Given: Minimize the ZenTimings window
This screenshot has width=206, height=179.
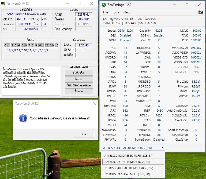Looking at the screenshot, I should point(175,5).
